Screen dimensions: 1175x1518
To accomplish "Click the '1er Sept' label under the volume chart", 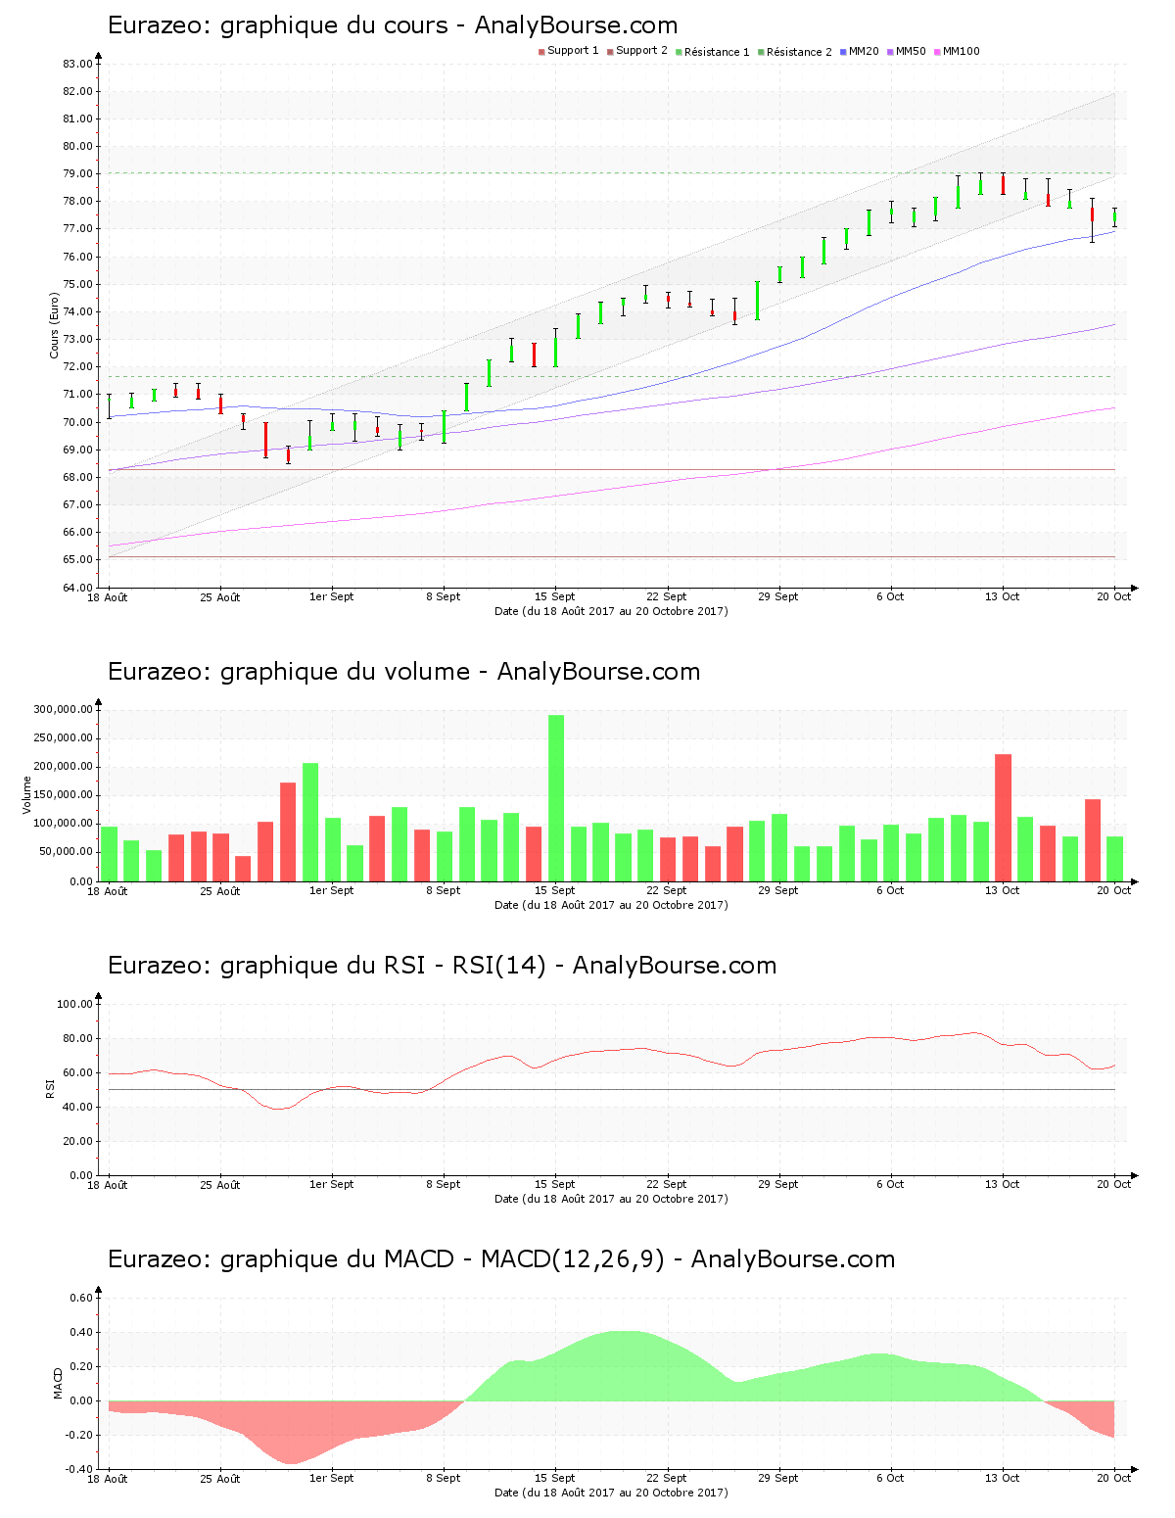I will [332, 890].
